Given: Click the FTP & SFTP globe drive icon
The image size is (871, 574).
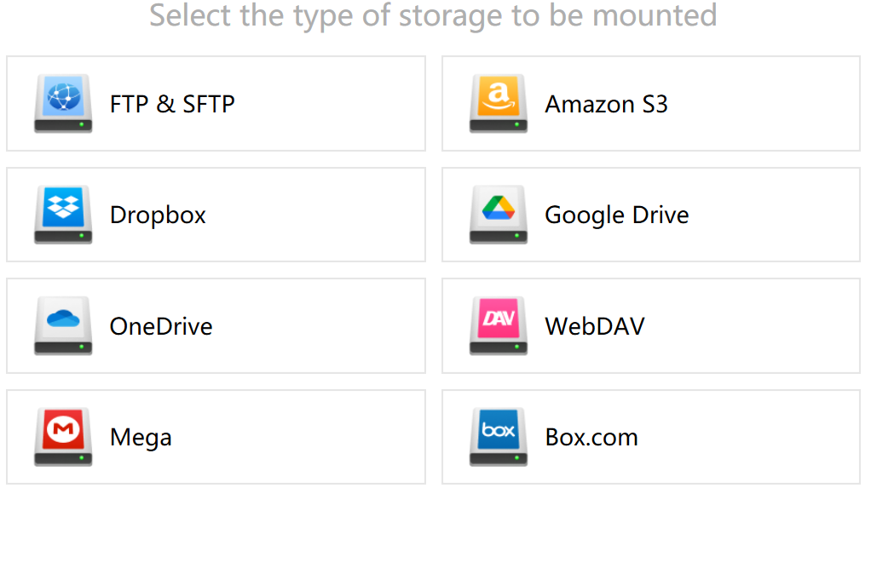Looking at the screenshot, I should tap(63, 103).
